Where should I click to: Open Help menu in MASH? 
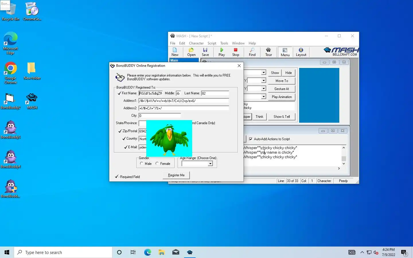[252, 43]
